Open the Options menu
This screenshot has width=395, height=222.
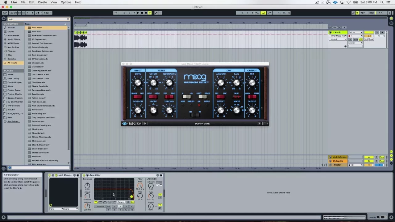tap(66, 2)
